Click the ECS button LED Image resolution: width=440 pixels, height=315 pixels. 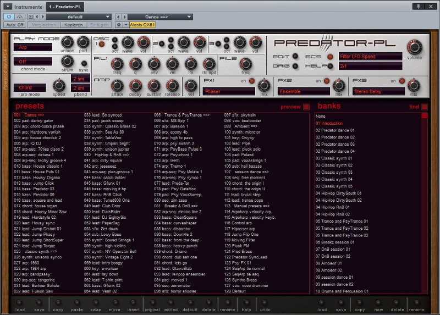click(331, 57)
